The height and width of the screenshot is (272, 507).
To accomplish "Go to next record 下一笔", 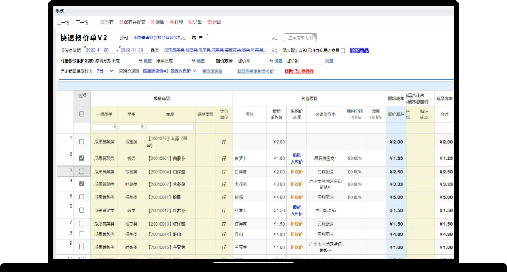I will tap(82, 22).
